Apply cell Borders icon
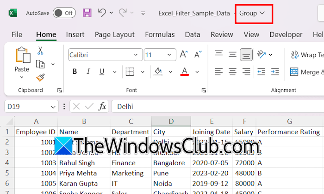Viewport: 324px width, 194px height. (x=130, y=71)
